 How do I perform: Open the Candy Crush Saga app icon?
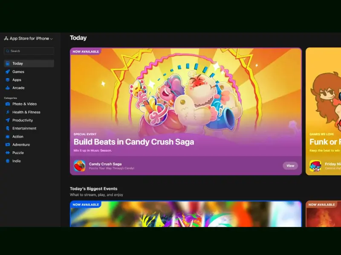pyautogui.click(x=79, y=166)
